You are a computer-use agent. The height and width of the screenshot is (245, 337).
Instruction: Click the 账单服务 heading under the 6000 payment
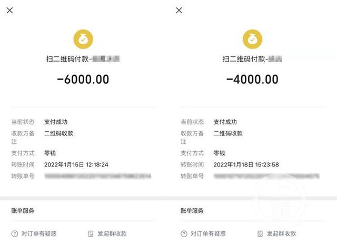23,211
